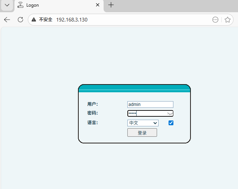Open the tab list chevron button

click(x=7, y=5)
